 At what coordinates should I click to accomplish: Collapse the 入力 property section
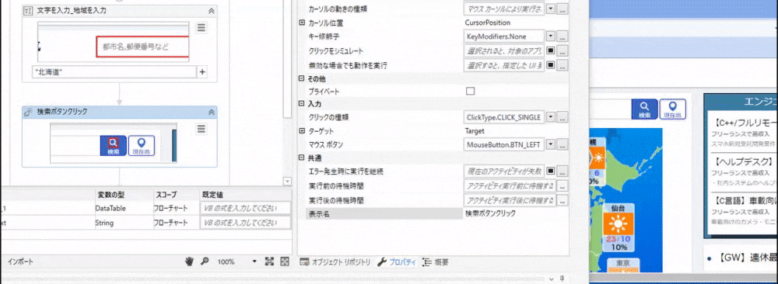click(301, 104)
